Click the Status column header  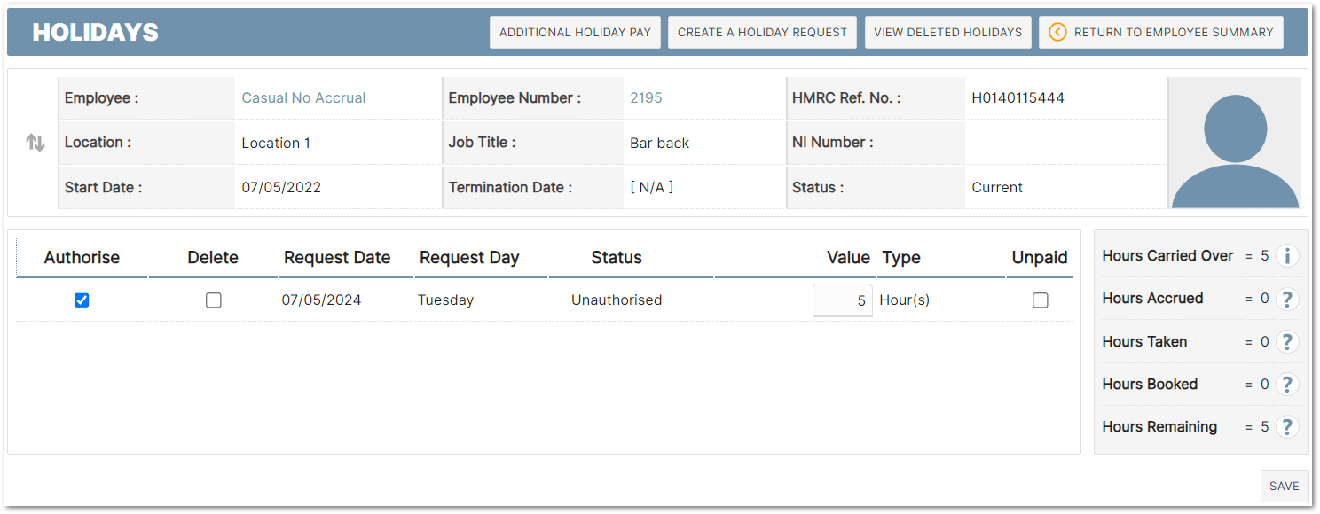617,258
